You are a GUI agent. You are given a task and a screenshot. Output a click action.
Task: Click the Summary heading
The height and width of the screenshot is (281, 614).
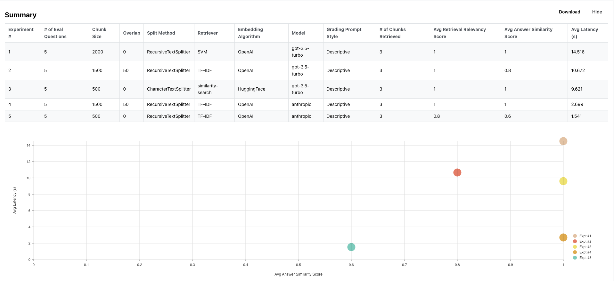pyautogui.click(x=20, y=15)
